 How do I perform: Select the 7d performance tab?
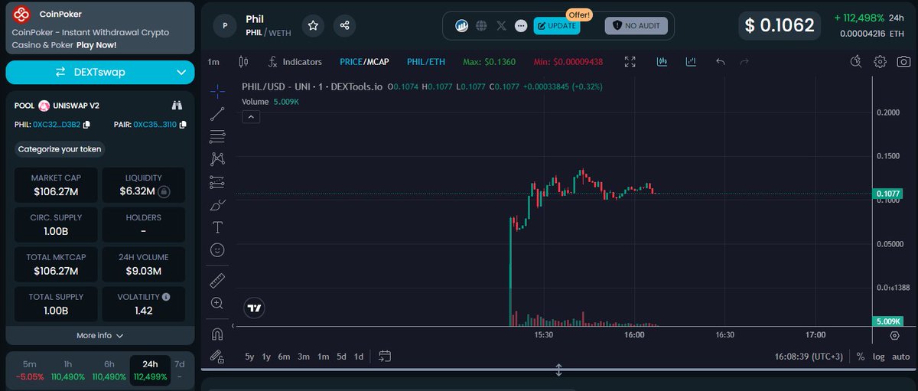pyautogui.click(x=180, y=370)
